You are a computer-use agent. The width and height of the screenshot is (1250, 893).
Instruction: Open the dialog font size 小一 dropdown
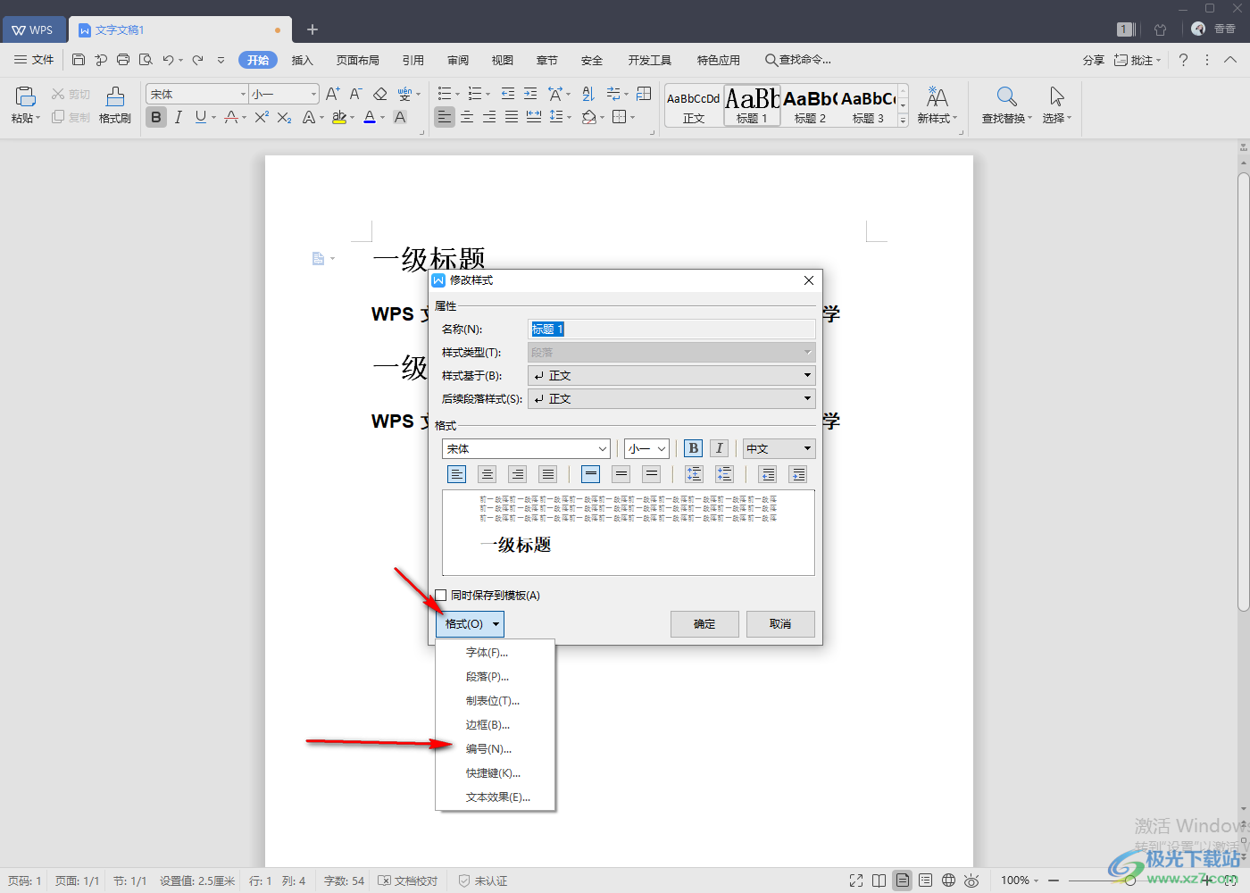click(662, 448)
